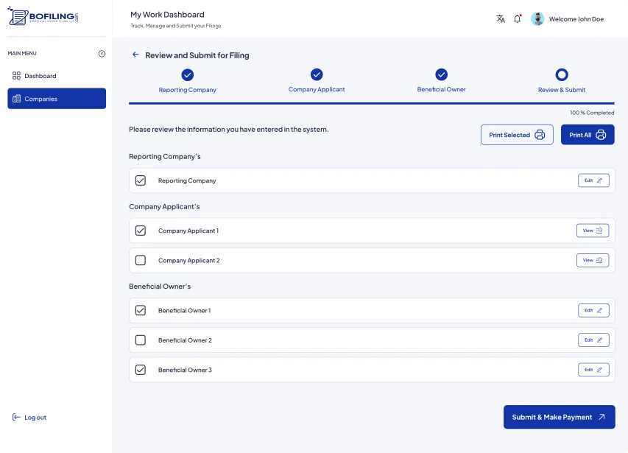This screenshot has height=453, width=628.
Task: Open the notifications bell
Action: (518, 19)
